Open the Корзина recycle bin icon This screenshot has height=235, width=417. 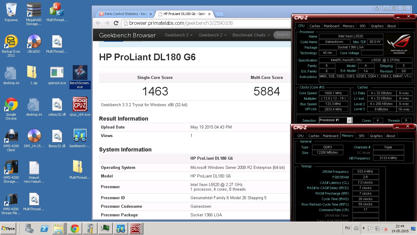point(11,12)
